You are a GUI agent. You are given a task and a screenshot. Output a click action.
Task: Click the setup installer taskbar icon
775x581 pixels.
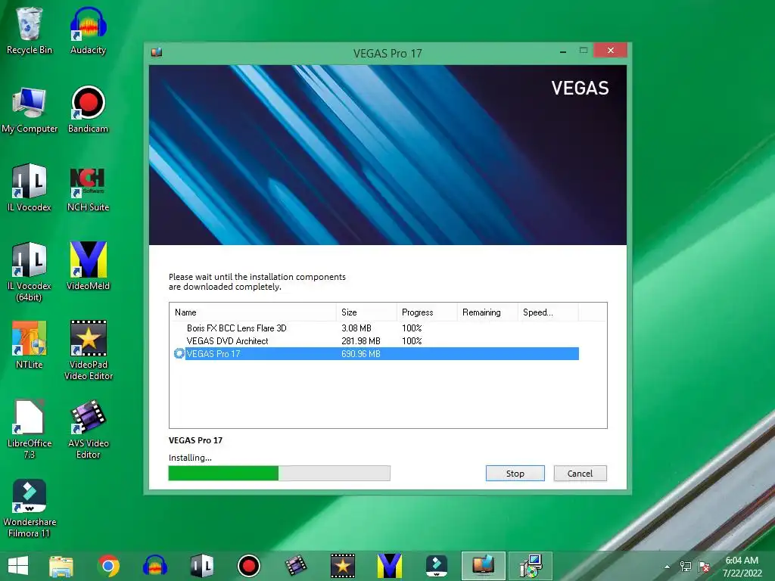[531, 566]
